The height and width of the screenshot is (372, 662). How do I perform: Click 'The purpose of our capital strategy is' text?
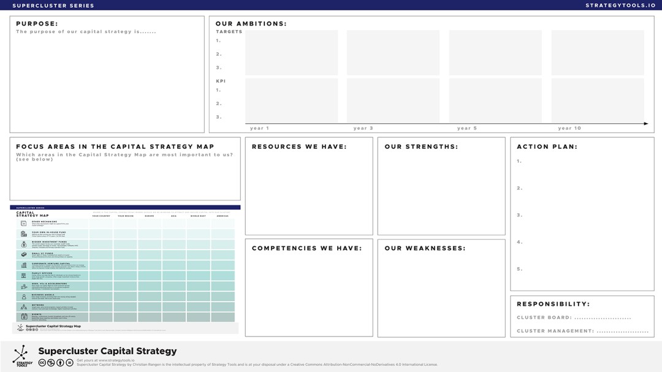pos(86,32)
